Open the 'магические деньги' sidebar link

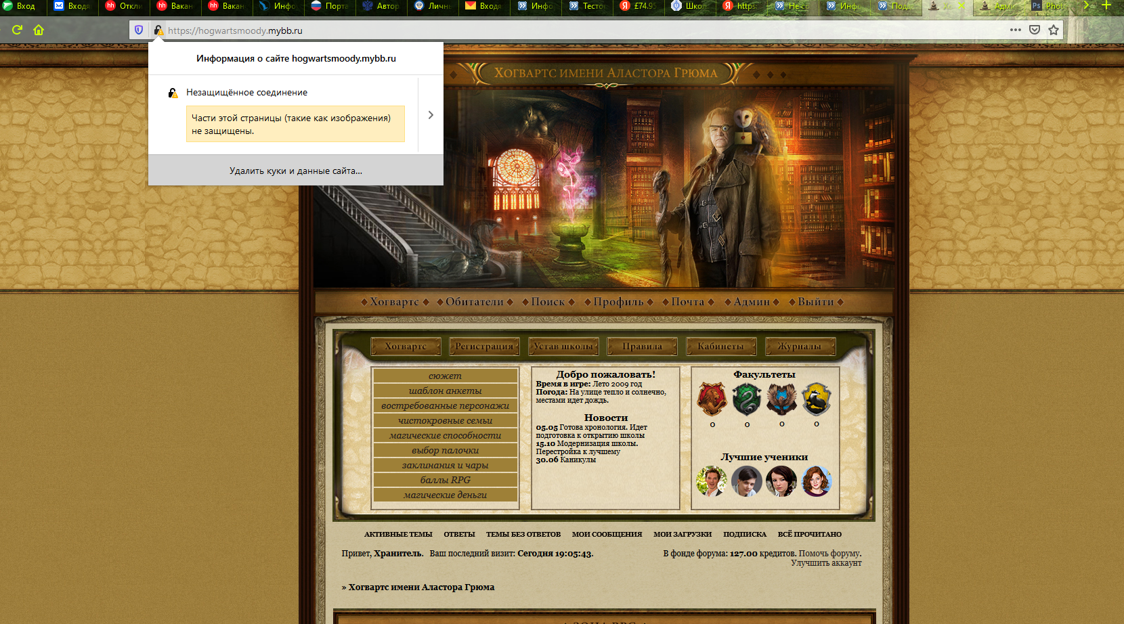tap(445, 495)
